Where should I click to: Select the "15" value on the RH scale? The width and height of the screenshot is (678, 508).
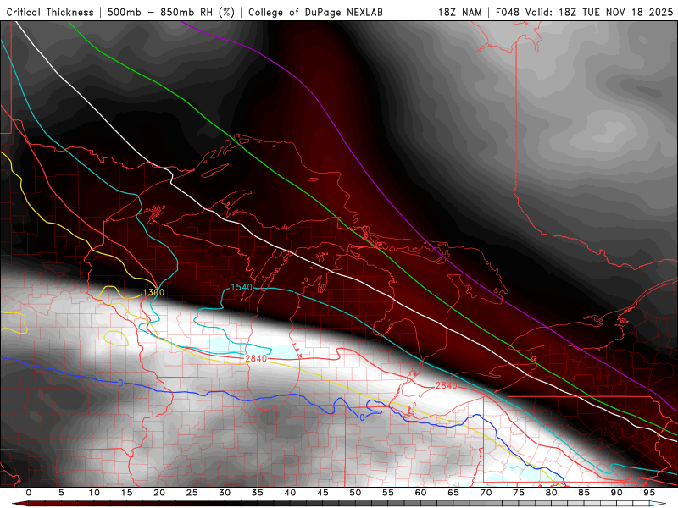126,493
